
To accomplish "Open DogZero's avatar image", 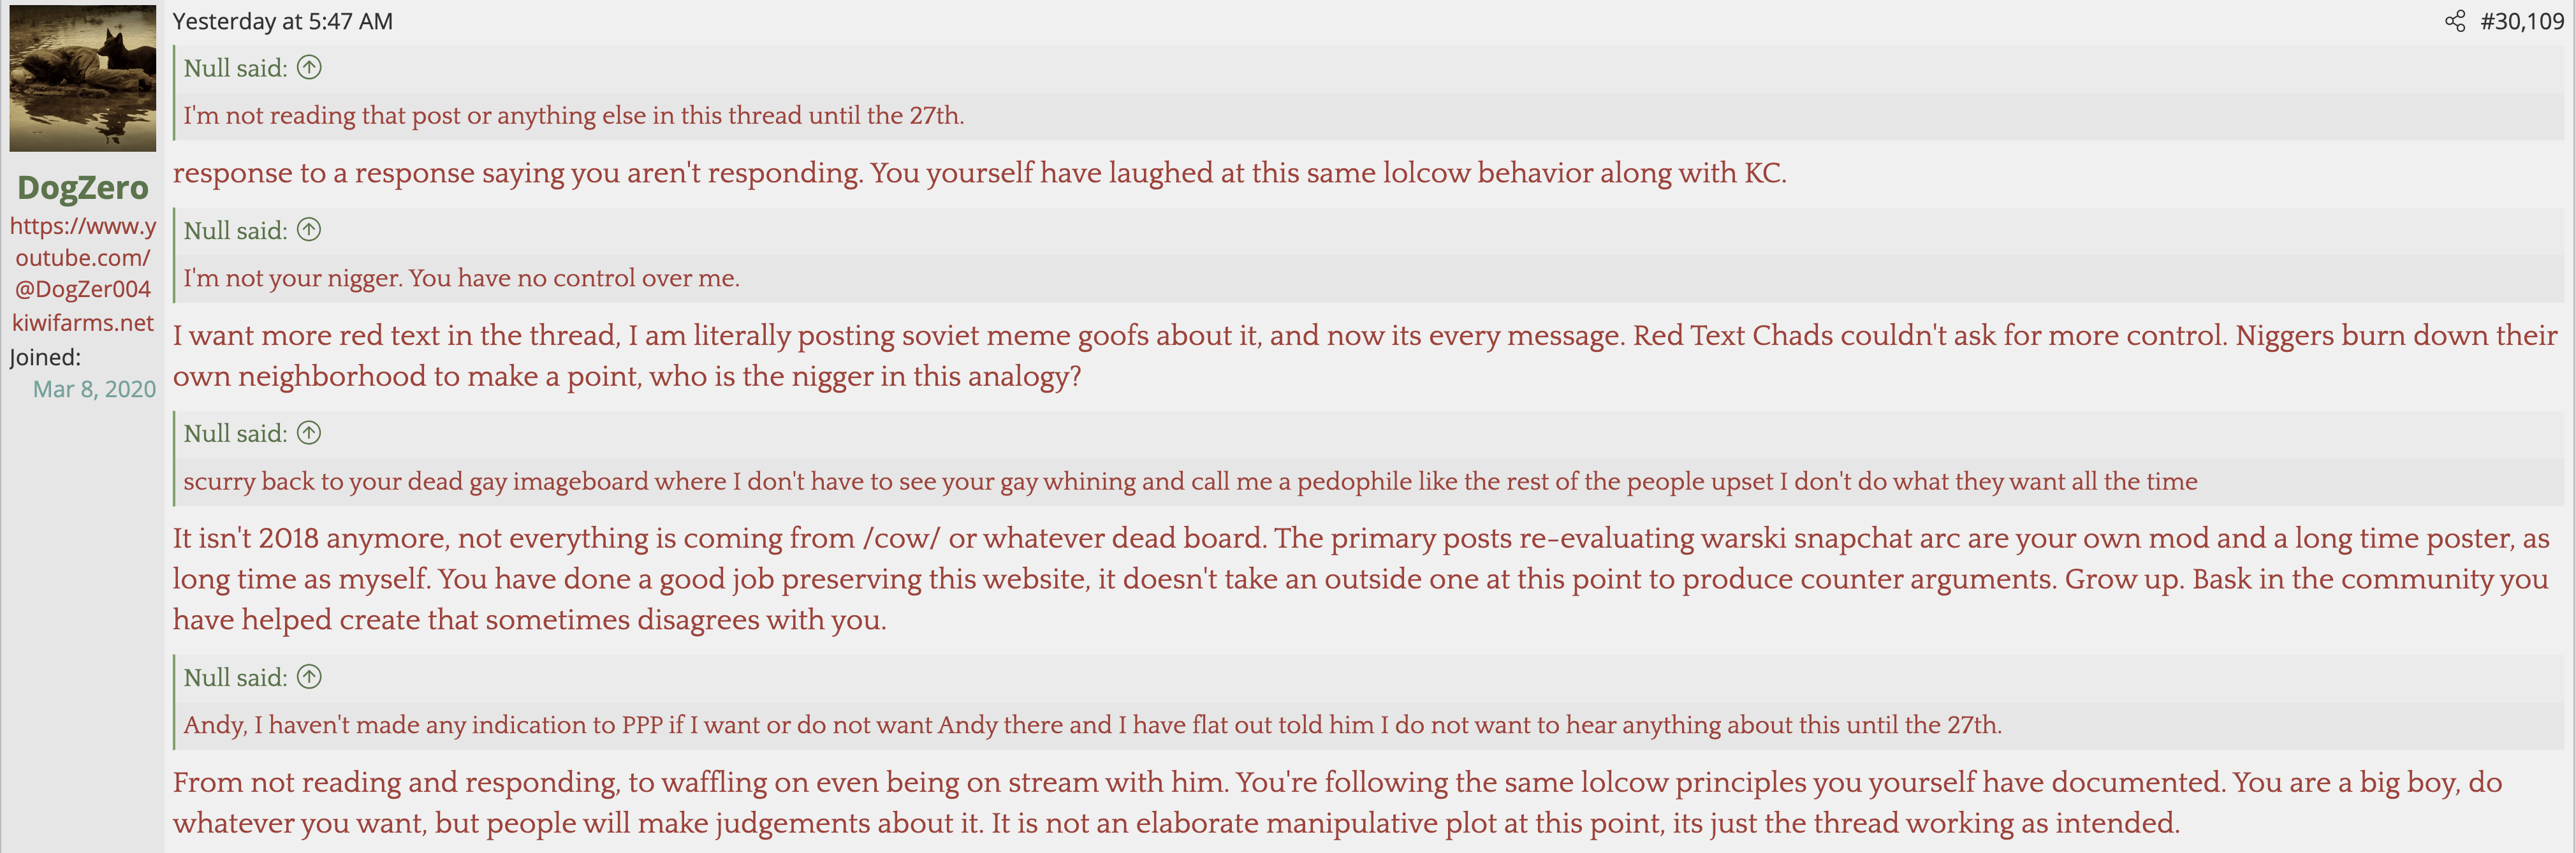I will (83, 79).
